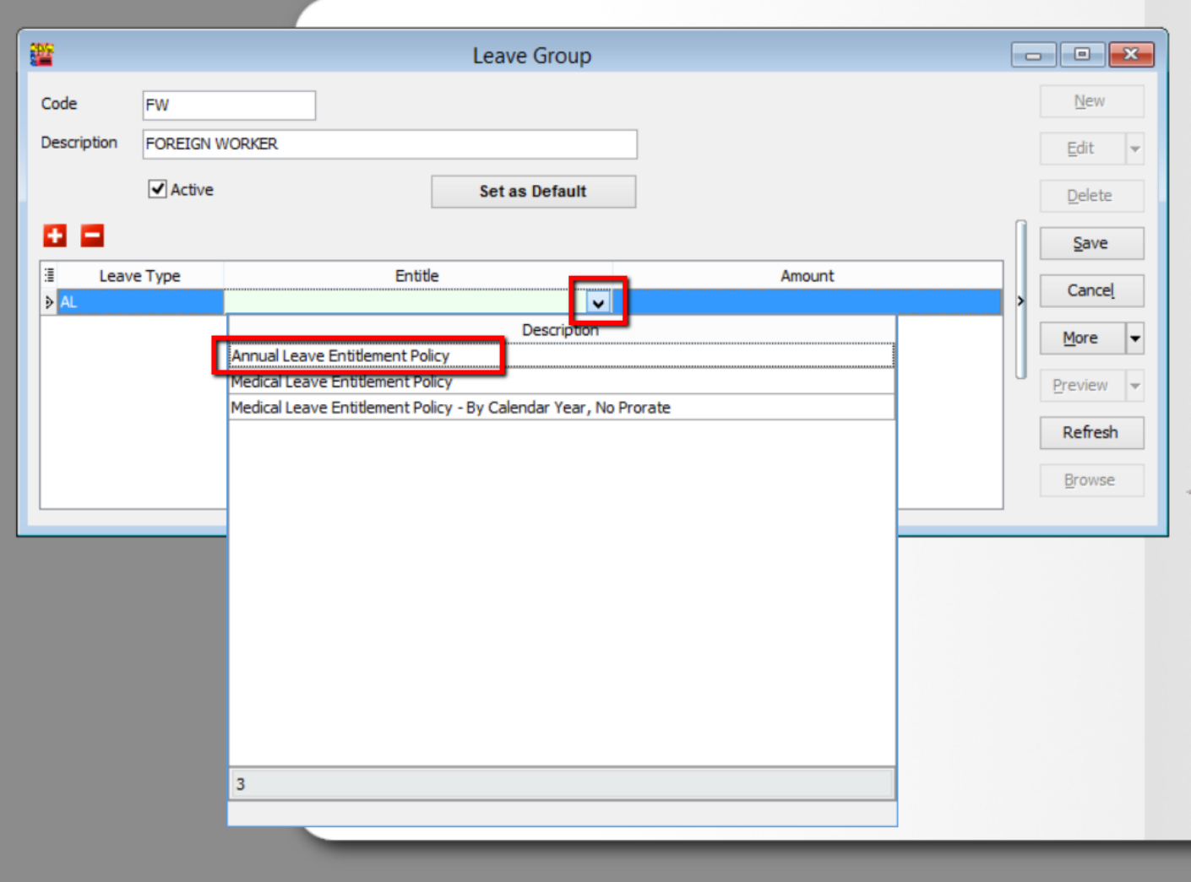
Task: Cancel the current changes
Action: pyautogui.click(x=1090, y=290)
